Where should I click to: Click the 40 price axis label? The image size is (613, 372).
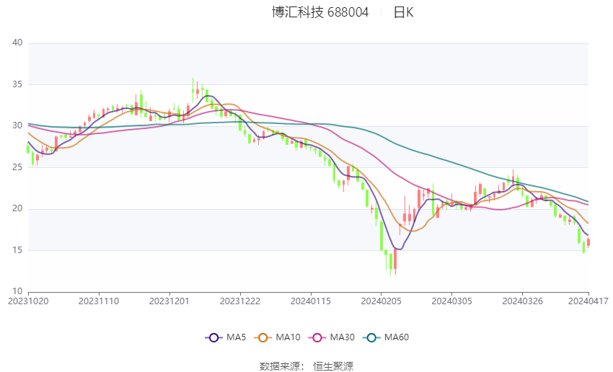coord(17,43)
